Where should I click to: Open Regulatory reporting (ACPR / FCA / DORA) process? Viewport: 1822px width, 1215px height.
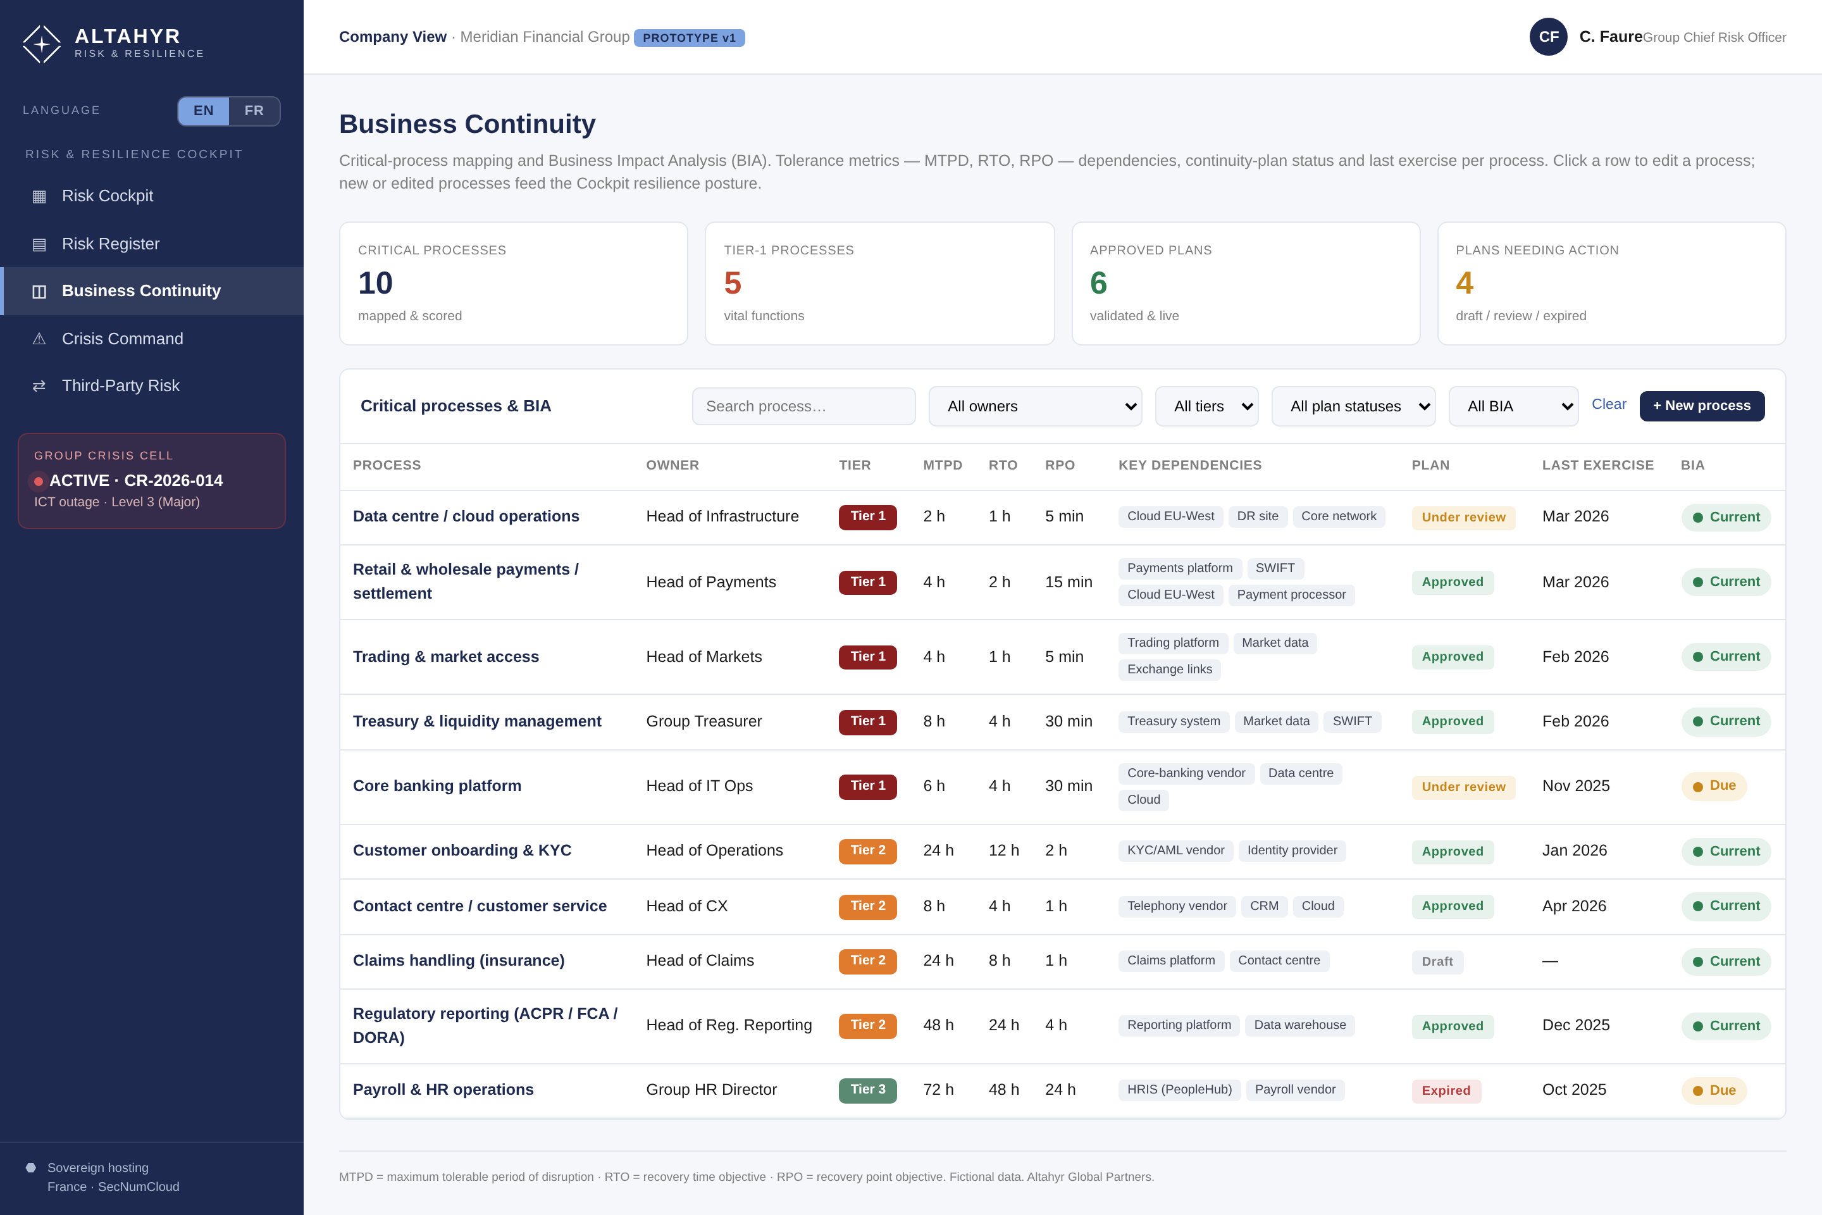pos(1062,1026)
